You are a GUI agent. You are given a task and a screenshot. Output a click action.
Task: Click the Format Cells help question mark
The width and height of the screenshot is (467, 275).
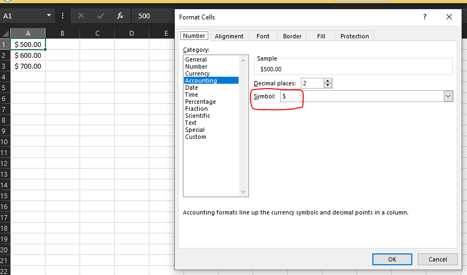click(425, 17)
